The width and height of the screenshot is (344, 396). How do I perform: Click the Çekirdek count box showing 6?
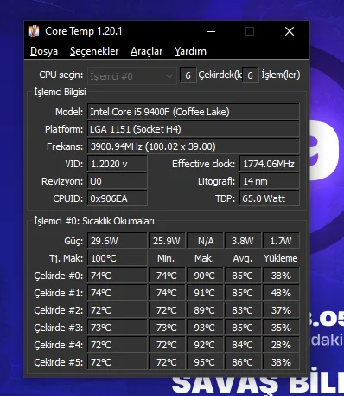tap(188, 75)
